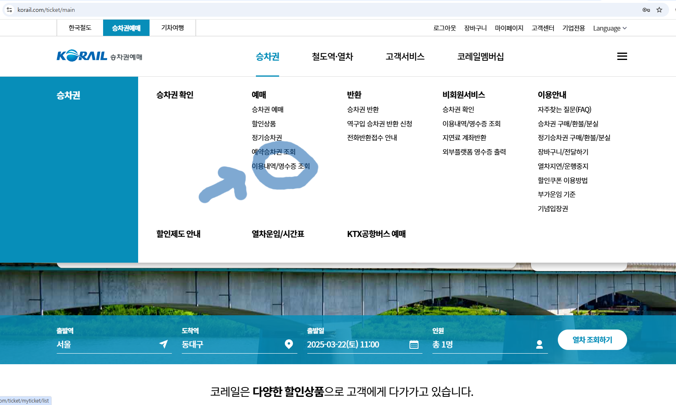676x405 pixels.
Task: Switch to the 한국철도 tab
Action: [x=80, y=28]
